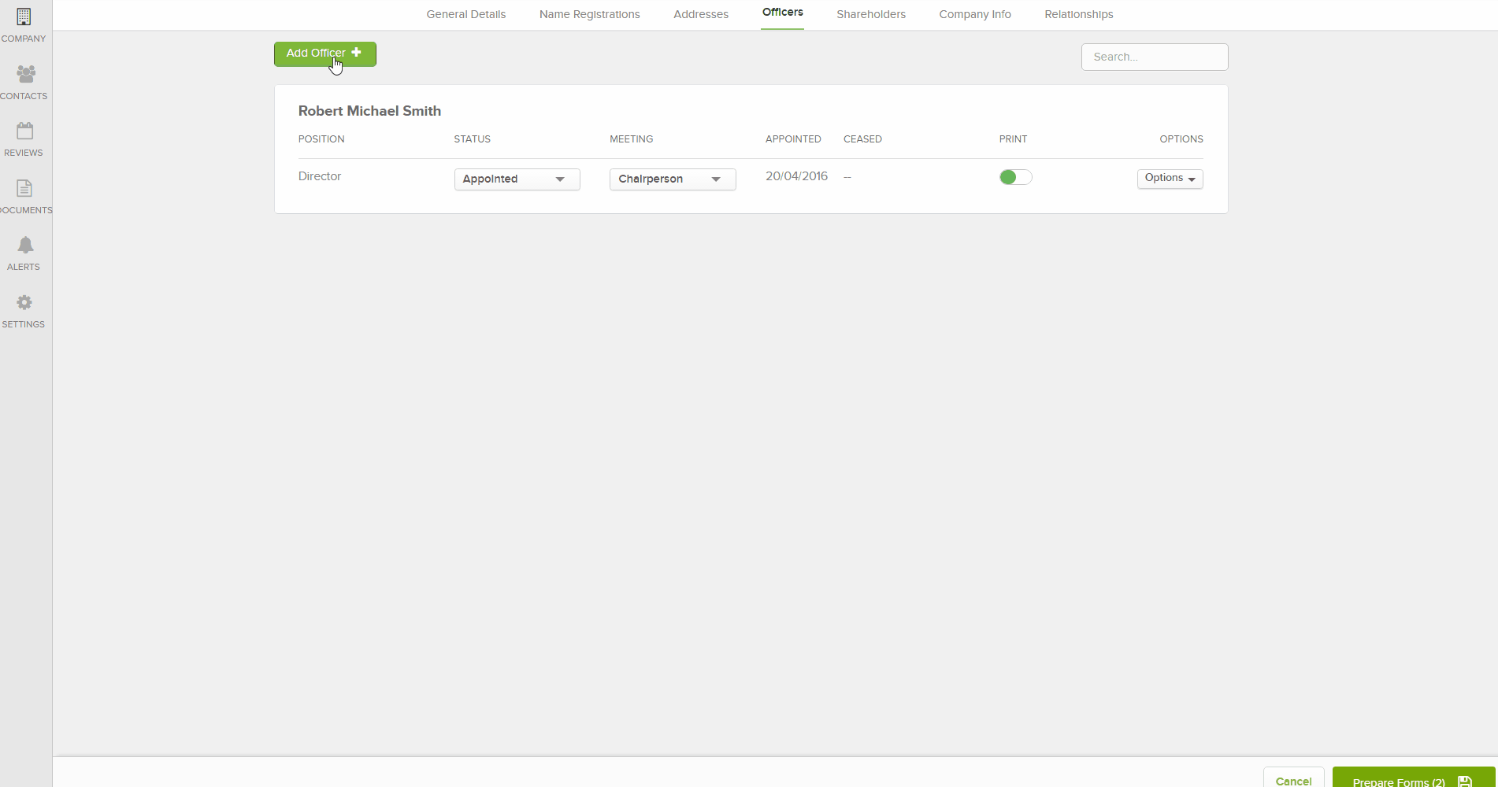Toggle the Print switch for Director
Screen dimensions: 1498x787
1015,177
